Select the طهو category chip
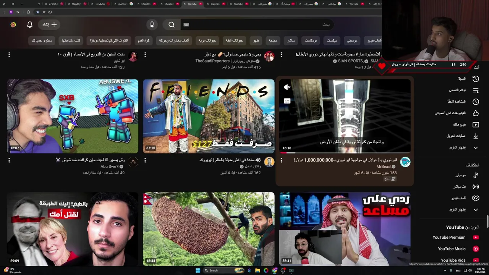Image resolution: width=489 pixels, height=275 pixels. [x=256, y=40]
